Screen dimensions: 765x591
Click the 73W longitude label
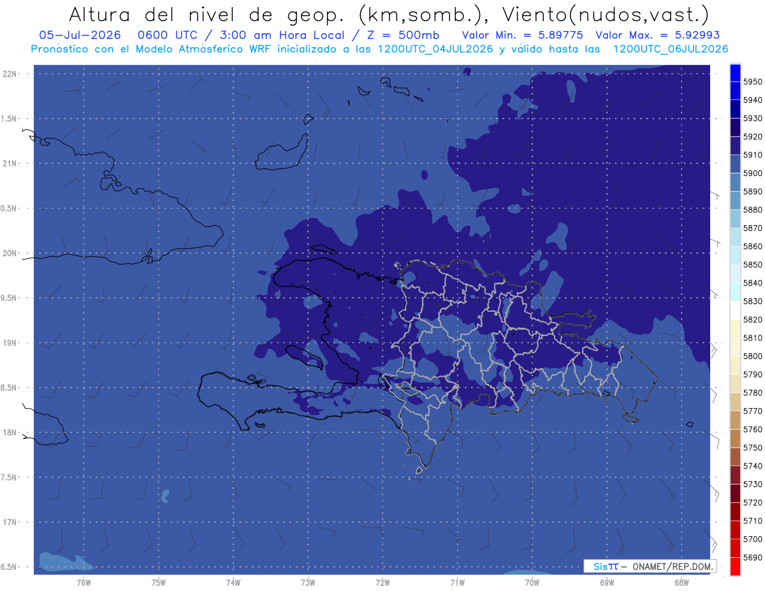(308, 583)
